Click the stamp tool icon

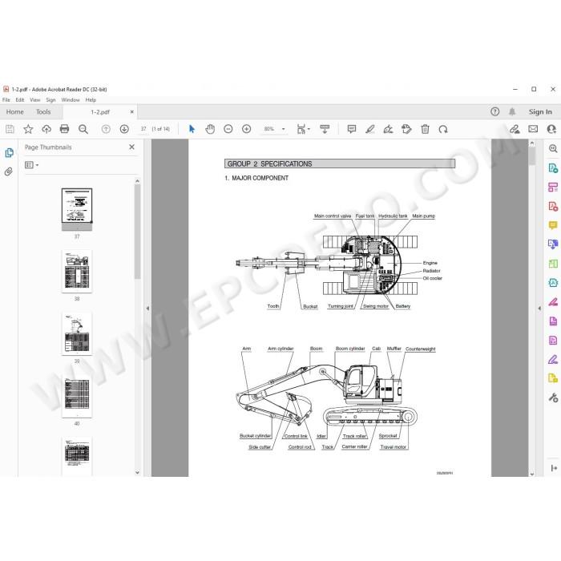click(406, 129)
